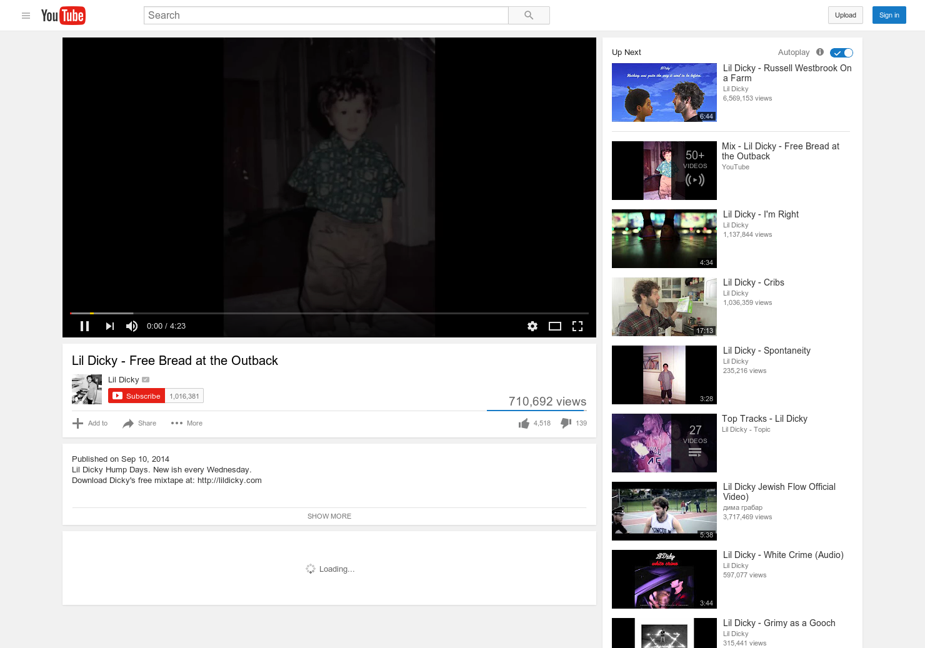Open the Add to playlist option
The image size is (925, 648).
pyautogui.click(x=90, y=423)
